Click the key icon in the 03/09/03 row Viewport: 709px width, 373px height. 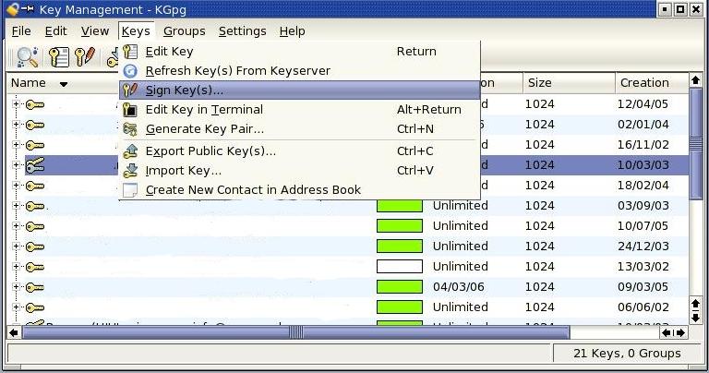point(35,206)
